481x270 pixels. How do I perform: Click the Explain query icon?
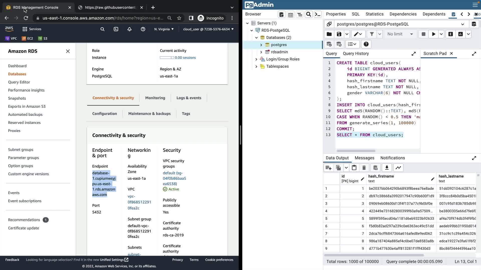point(450,34)
